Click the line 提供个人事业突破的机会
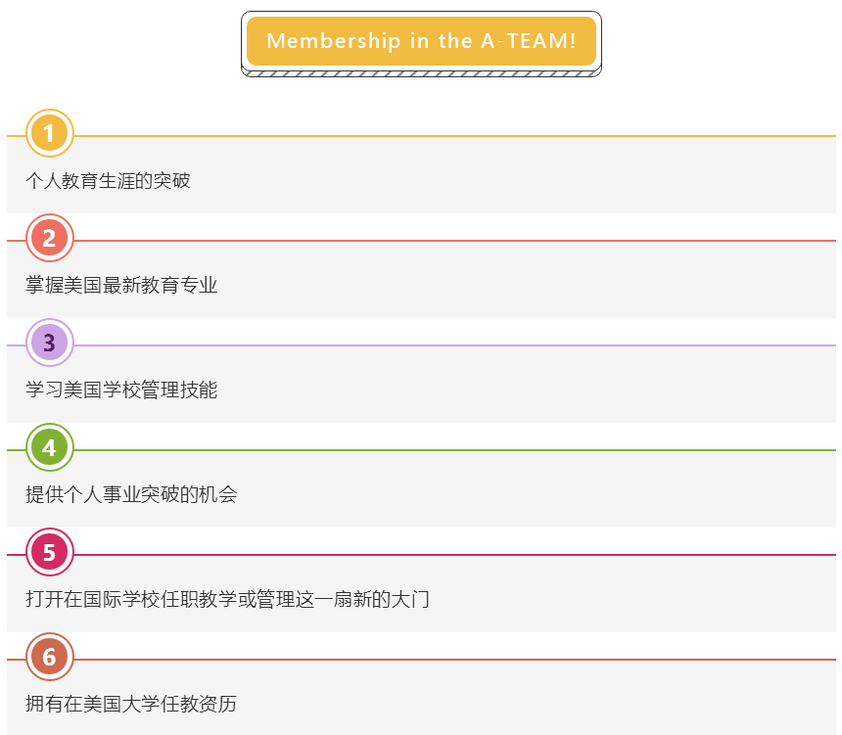The image size is (842, 735). (131, 495)
